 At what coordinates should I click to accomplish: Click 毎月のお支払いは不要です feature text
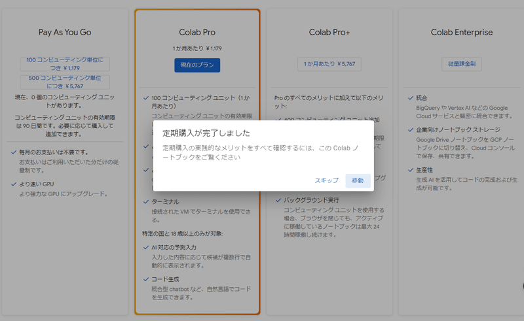tap(54, 152)
